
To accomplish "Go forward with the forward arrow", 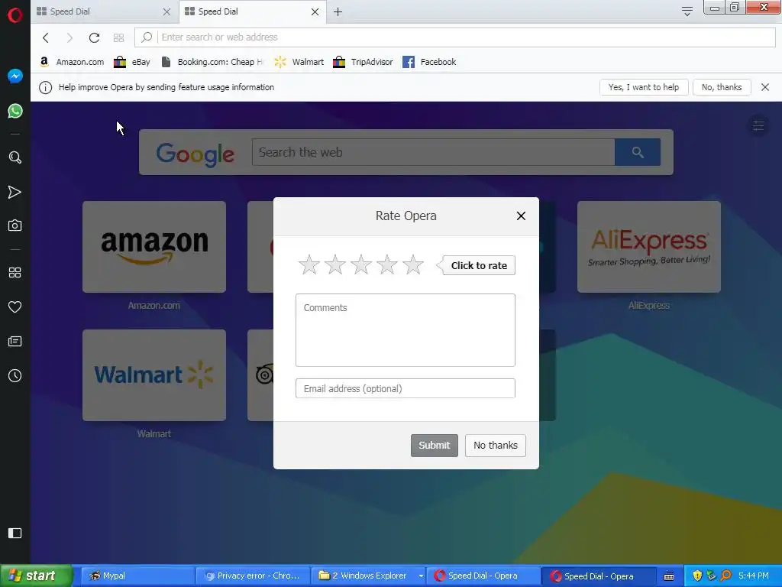I will point(69,37).
